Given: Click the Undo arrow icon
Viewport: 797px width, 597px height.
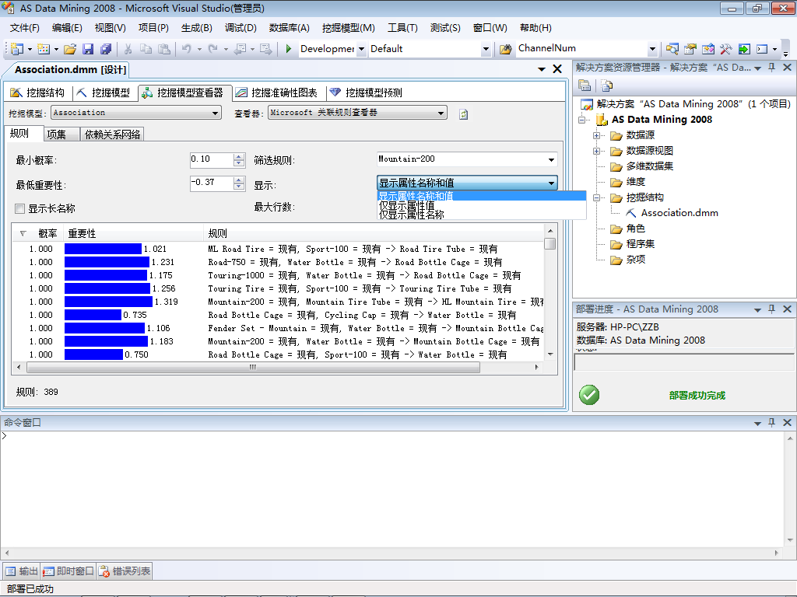Looking at the screenshot, I should pos(187,49).
